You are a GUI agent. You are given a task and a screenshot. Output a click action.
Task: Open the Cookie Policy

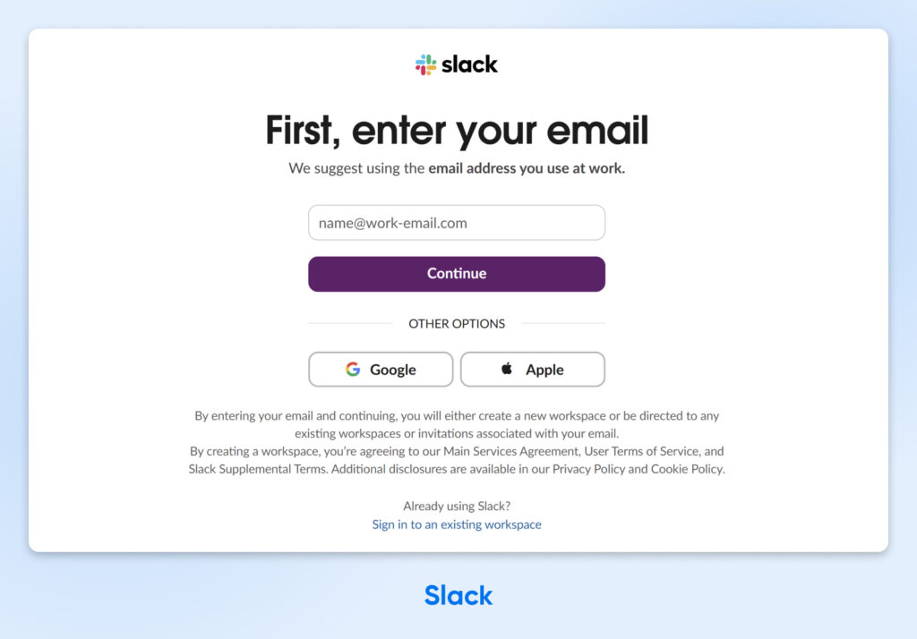click(x=686, y=469)
